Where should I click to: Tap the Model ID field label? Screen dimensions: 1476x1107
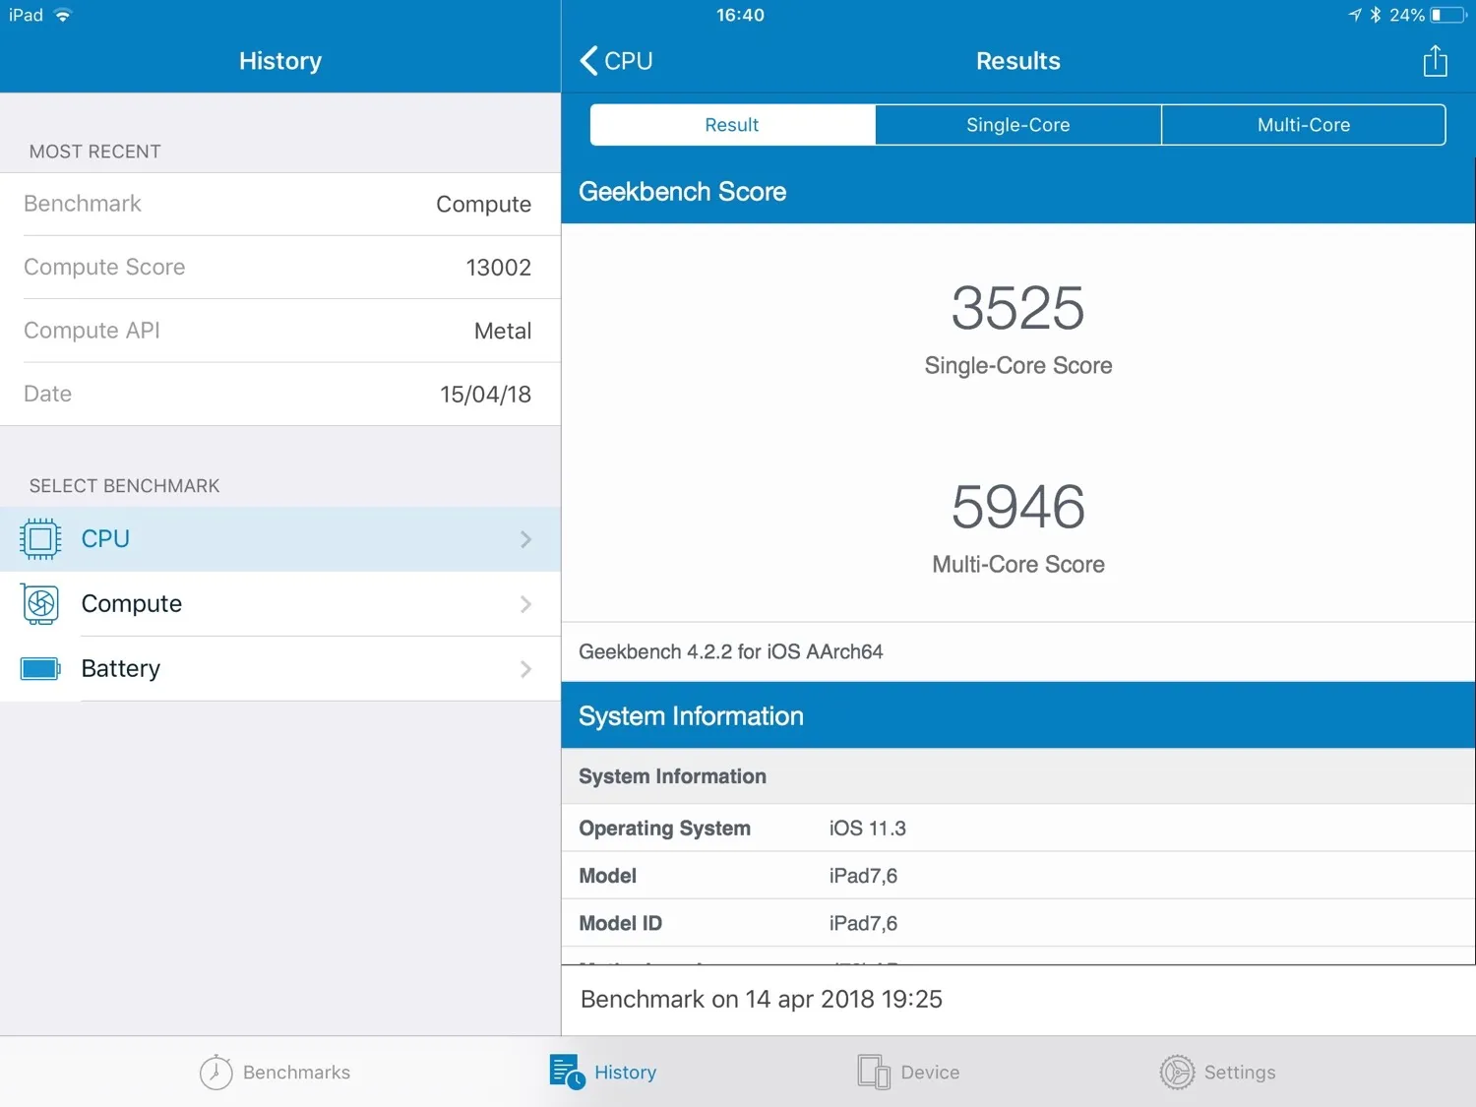621,923
